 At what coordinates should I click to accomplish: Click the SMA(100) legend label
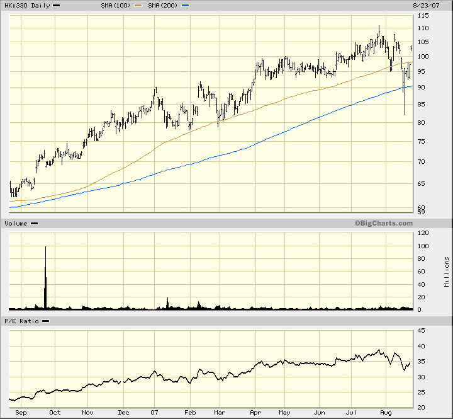116,6
